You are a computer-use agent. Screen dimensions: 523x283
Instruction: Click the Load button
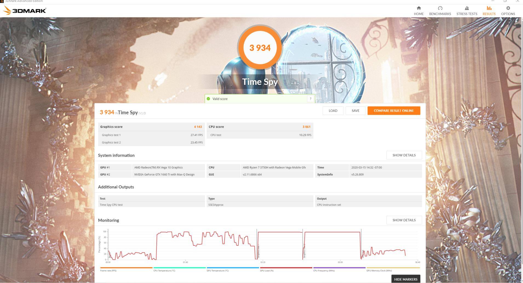click(333, 111)
